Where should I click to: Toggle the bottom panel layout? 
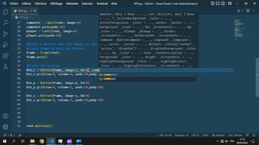point(218,4)
